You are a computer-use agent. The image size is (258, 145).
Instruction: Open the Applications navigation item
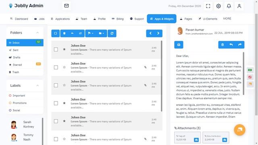pyautogui.click(x=60, y=19)
